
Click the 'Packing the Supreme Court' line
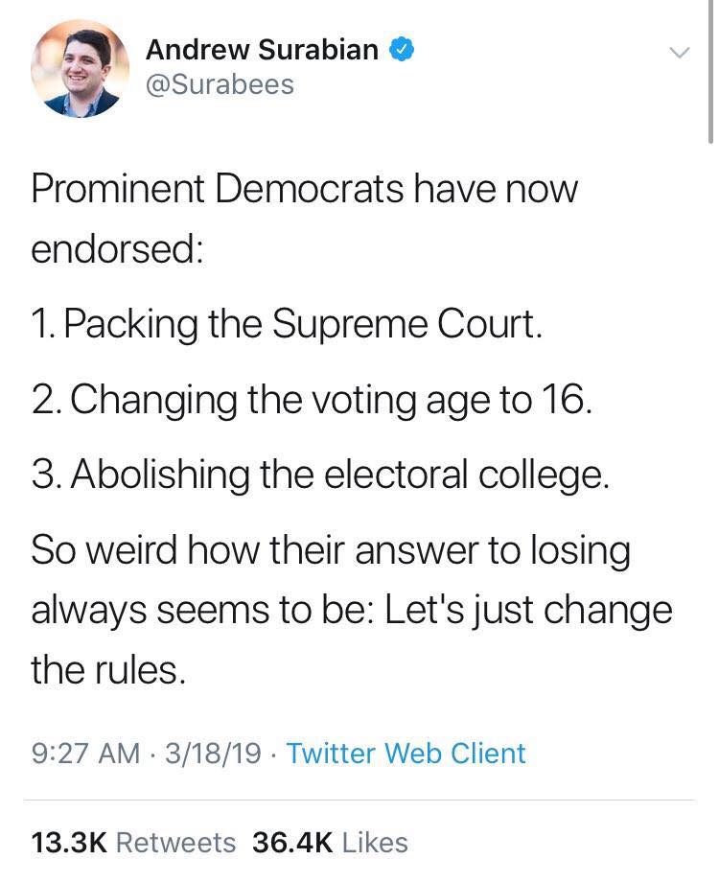pyautogui.click(x=288, y=324)
